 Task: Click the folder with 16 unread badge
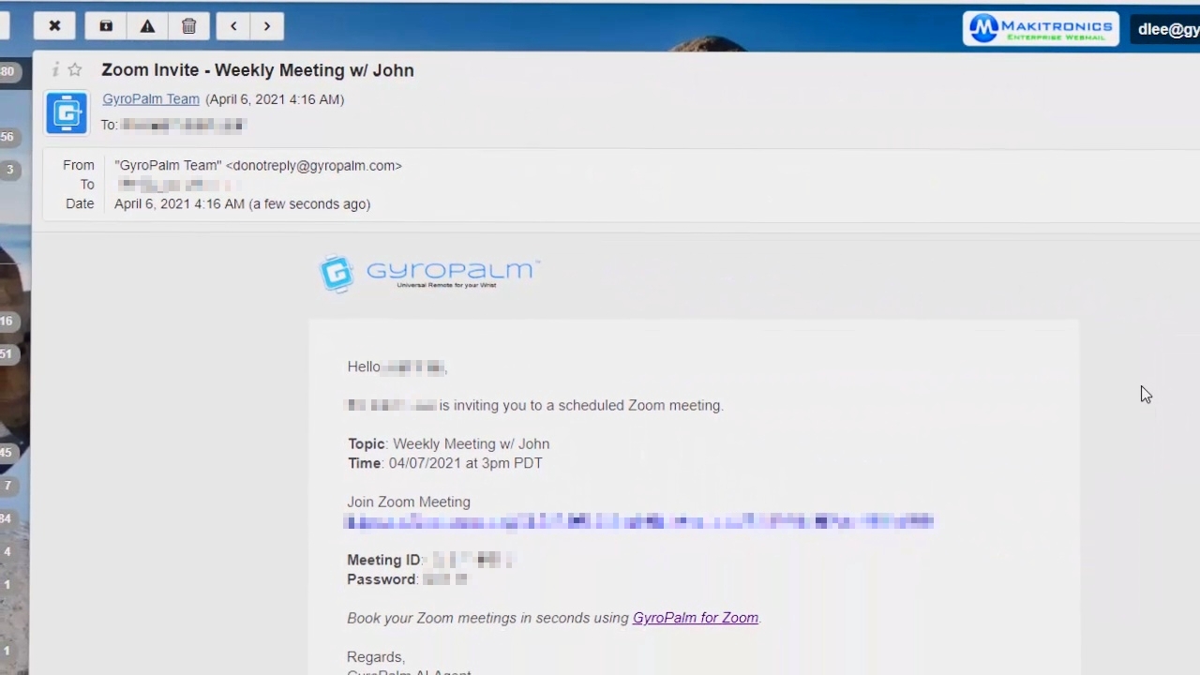(x=7, y=322)
